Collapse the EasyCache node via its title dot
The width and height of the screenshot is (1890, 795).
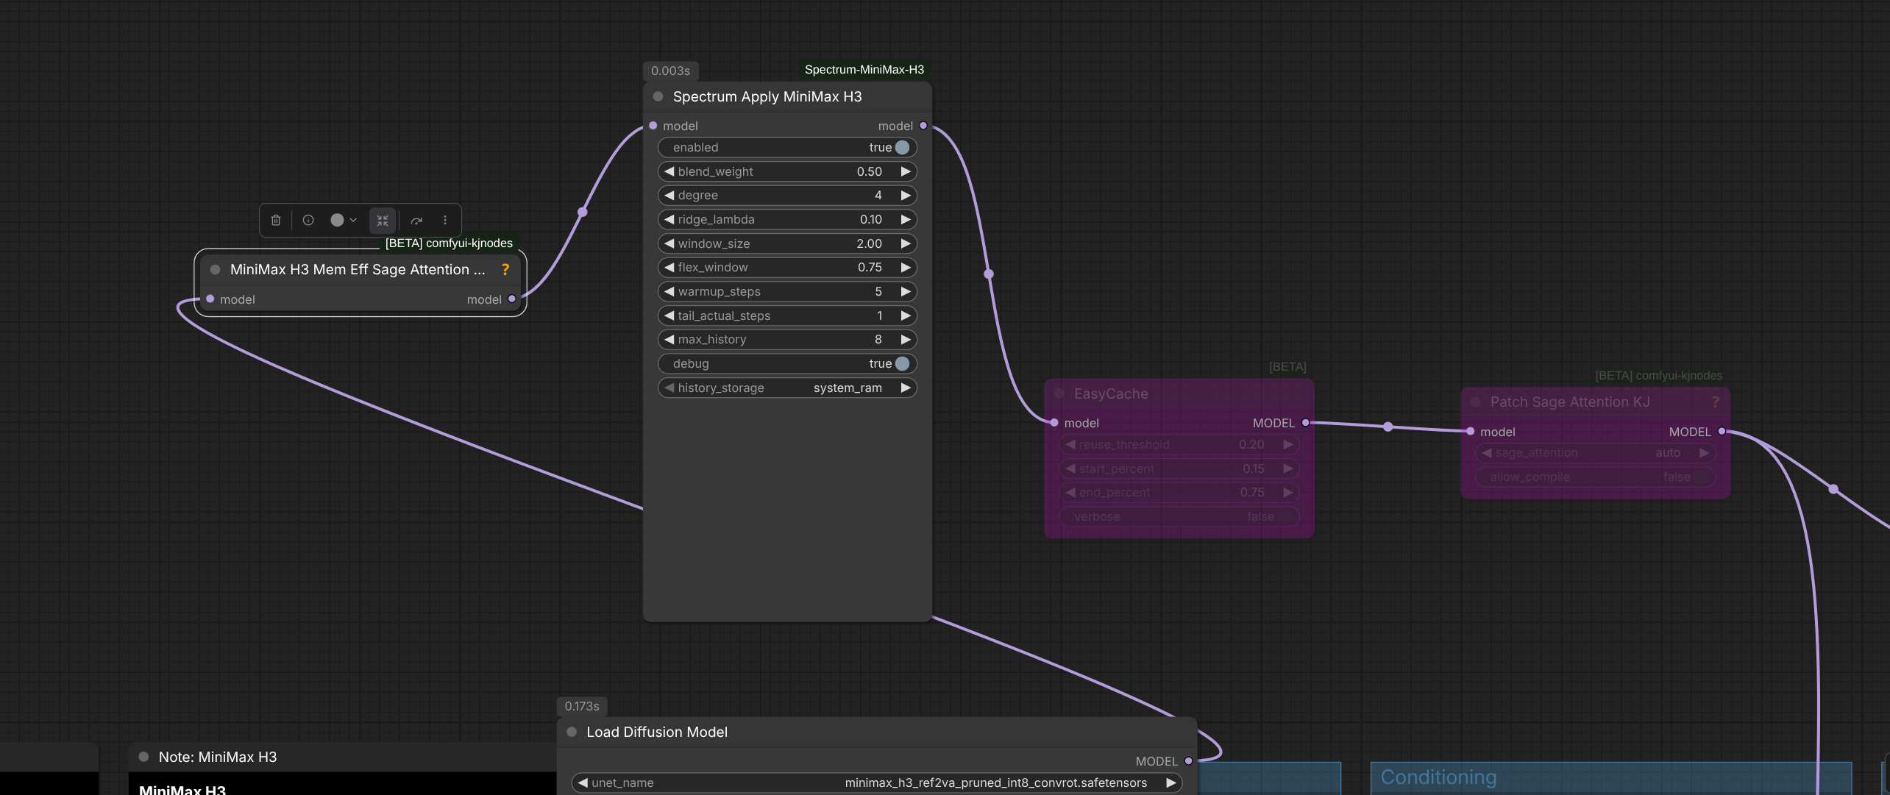[x=1059, y=393]
